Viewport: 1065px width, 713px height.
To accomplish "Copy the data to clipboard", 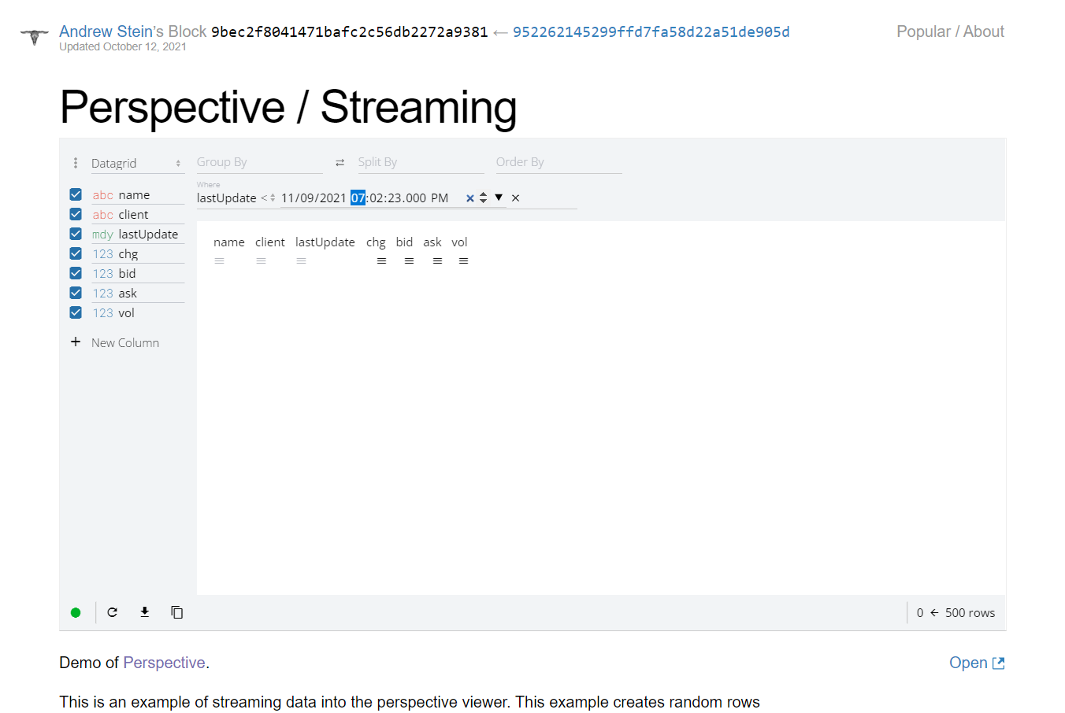I will [x=177, y=612].
